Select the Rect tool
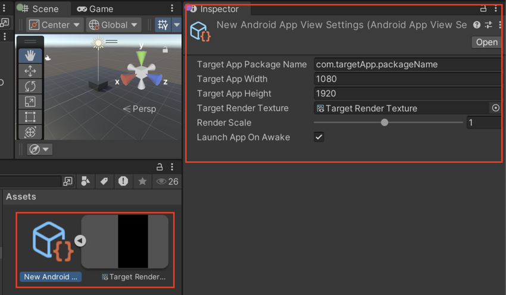 (x=30, y=117)
